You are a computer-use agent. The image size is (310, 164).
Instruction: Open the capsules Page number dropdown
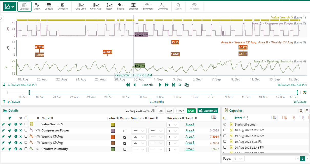click(238, 159)
